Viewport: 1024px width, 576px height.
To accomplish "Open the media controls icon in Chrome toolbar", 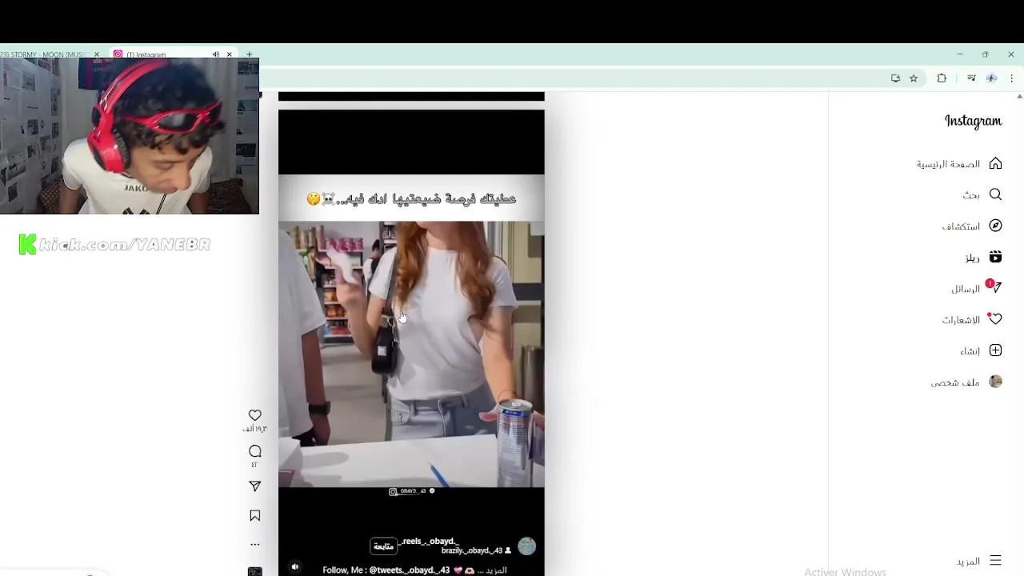I will click(971, 78).
